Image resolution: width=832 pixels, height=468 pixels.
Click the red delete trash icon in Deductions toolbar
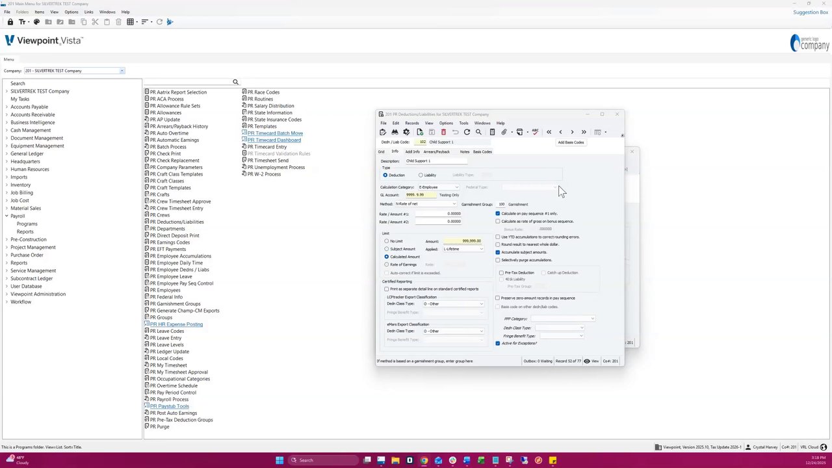click(443, 132)
